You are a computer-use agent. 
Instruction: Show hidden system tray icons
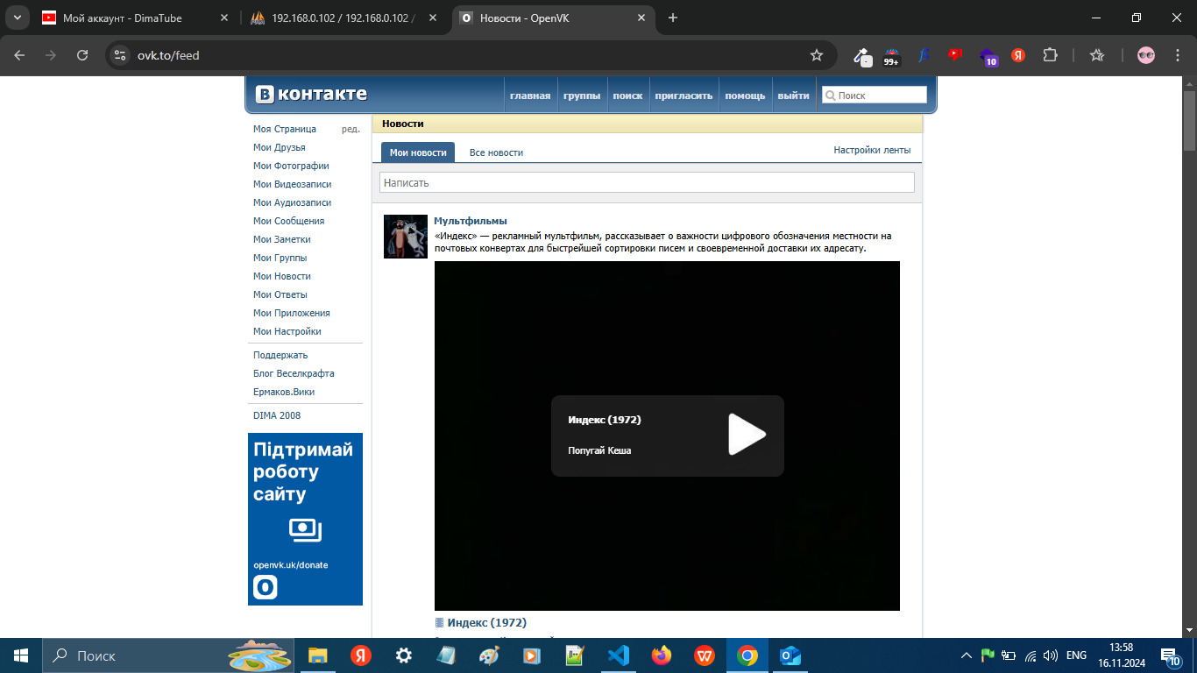click(967, 655)
